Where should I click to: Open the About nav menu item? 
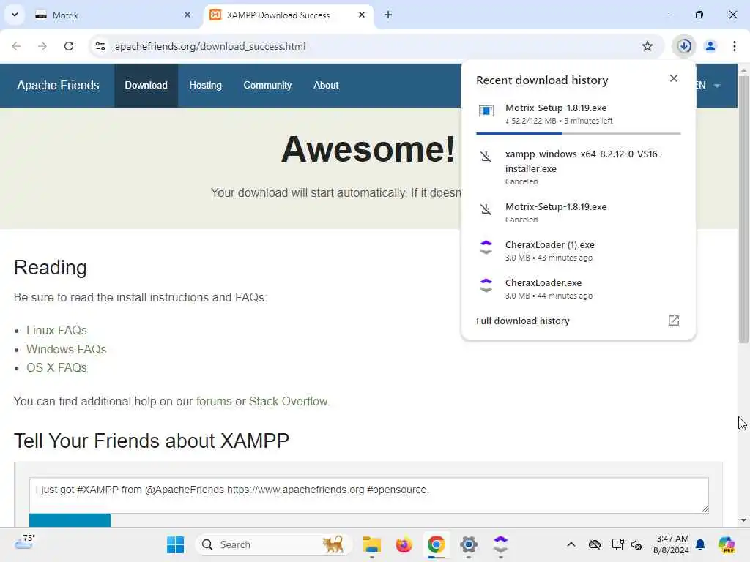coord(326,85)
